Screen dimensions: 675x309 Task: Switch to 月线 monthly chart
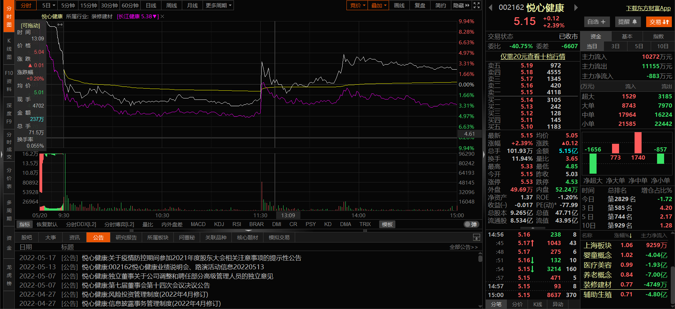(192, 5)
